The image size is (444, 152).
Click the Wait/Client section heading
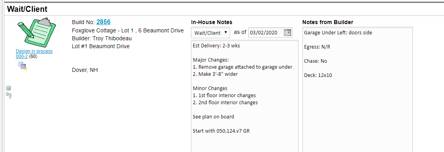pyautogui.click(x=27, y=9)
